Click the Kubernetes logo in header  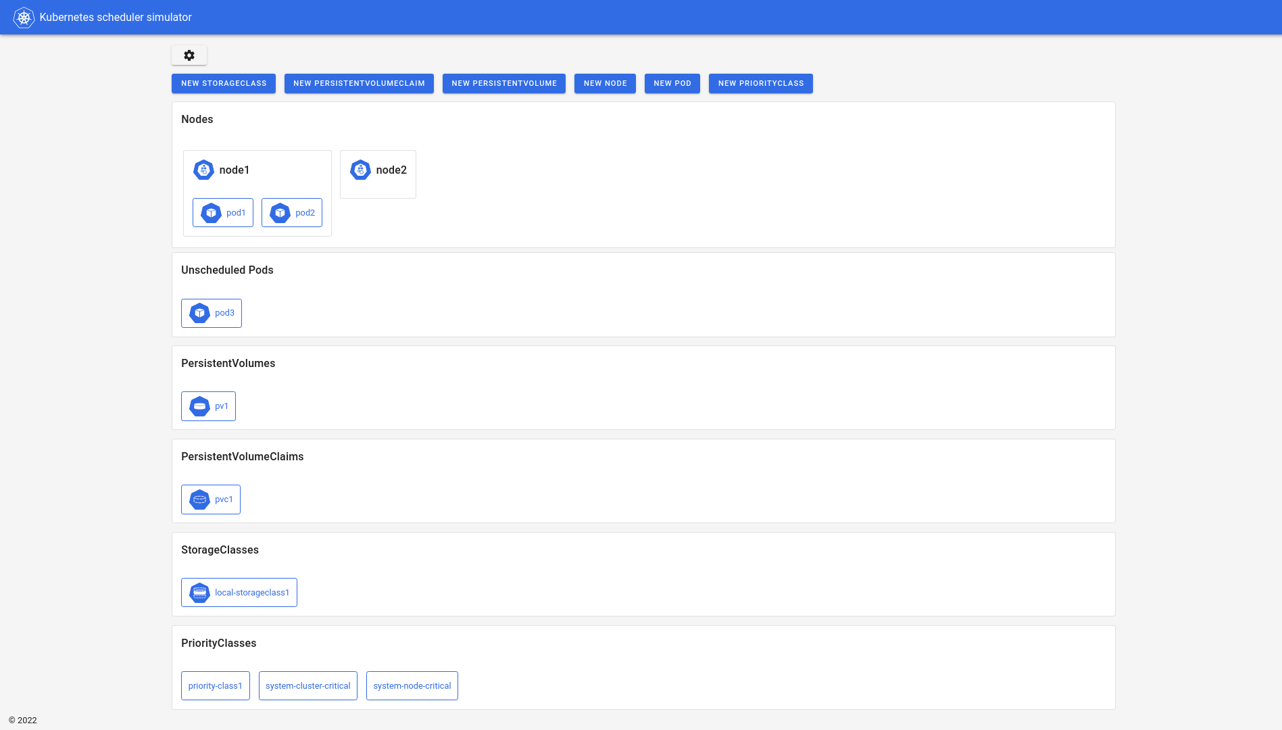[24, 18]
